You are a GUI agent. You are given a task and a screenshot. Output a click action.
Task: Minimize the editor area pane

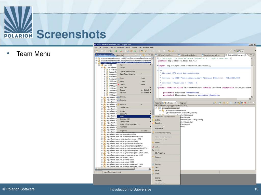pos(251,55)
